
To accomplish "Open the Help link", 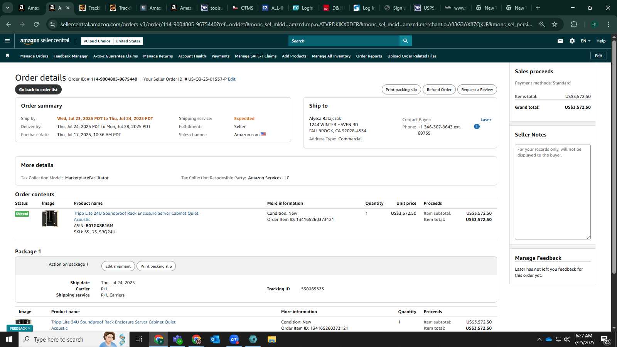I will pyautogui.click(x=601, y=41).
